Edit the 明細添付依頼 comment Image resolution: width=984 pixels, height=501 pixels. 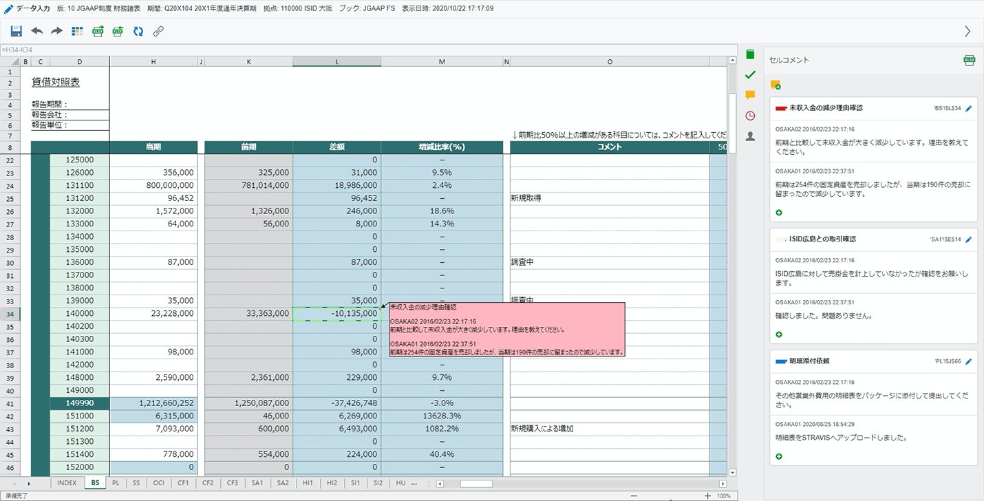[x=969, y=361]
